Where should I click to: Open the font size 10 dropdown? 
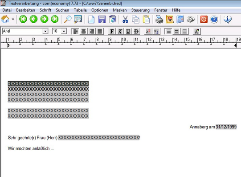coord(64,31)
